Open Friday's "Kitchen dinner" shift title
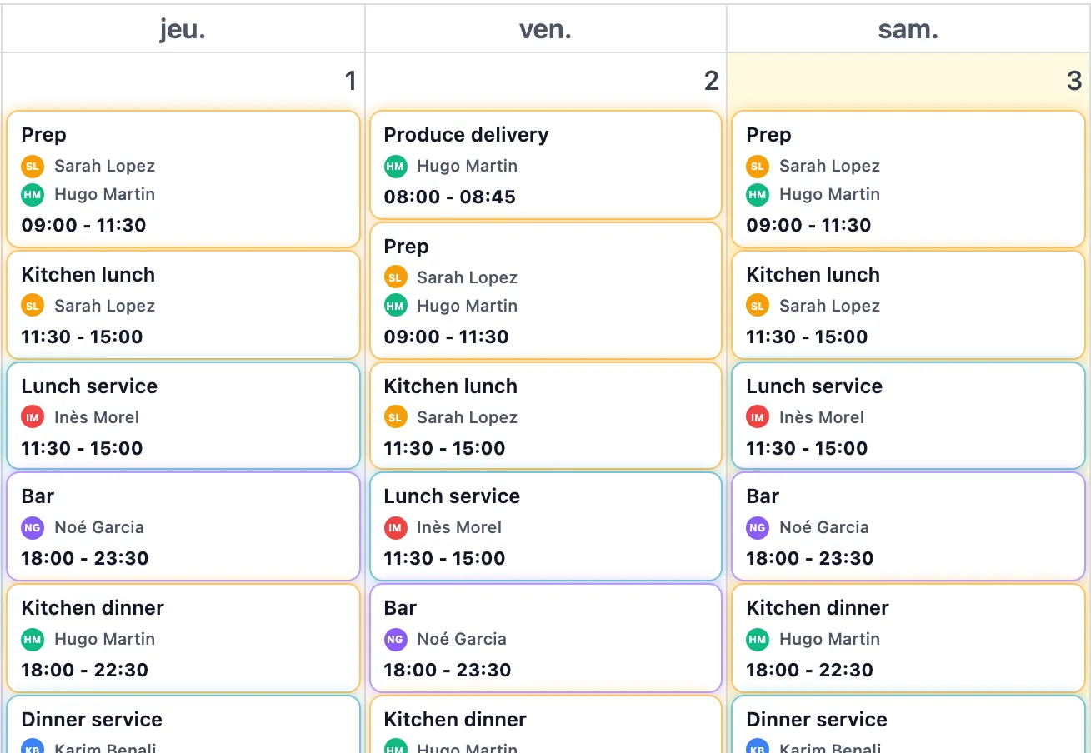Screen dimensions: 1091x753 (x=455, y=720)
